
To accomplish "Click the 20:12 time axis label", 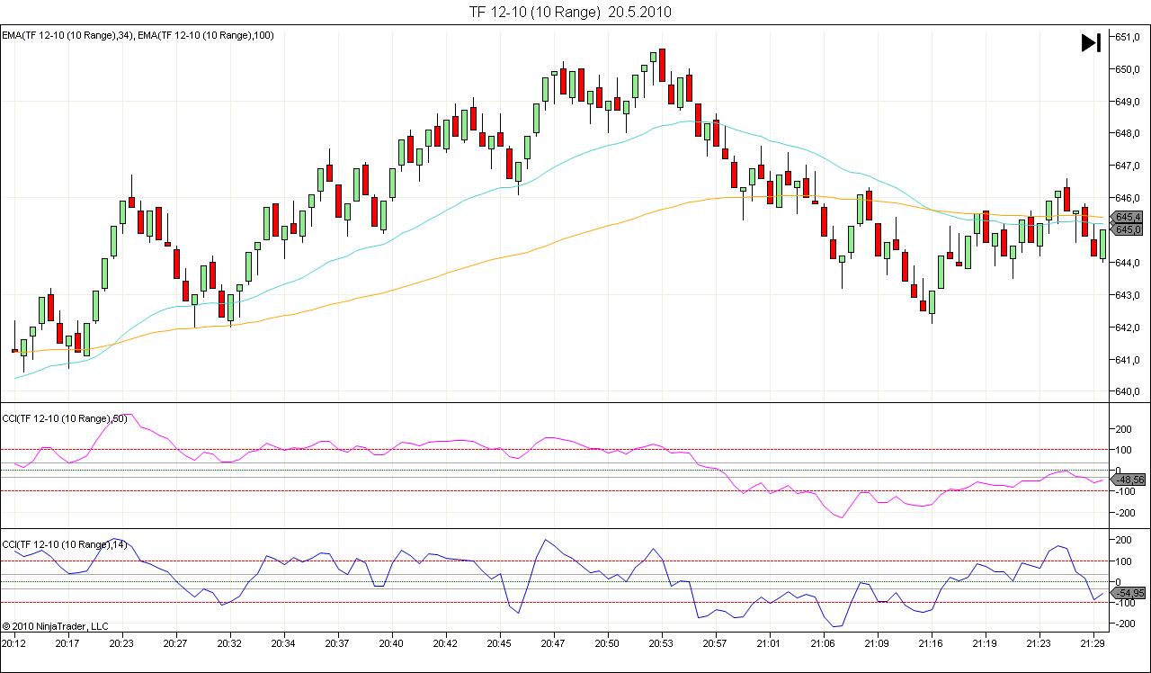I will [13, 644].
